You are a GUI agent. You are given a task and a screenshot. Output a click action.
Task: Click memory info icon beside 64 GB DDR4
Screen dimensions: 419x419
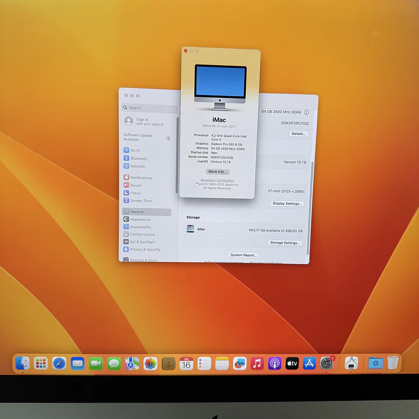(x=307, y=112)
